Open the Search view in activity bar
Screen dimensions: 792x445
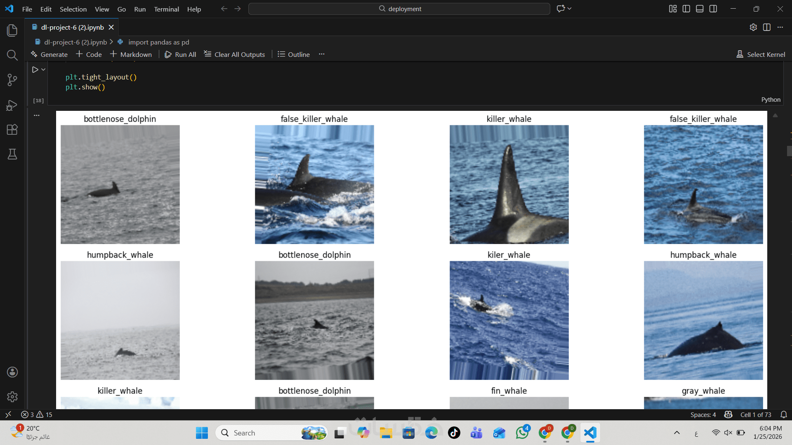pyautogui.click(x=12, y=55)
